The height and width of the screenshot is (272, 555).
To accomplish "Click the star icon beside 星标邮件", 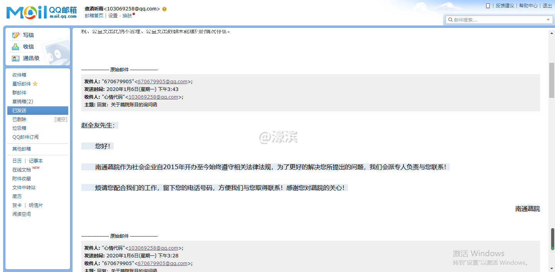I will (34, 84).
